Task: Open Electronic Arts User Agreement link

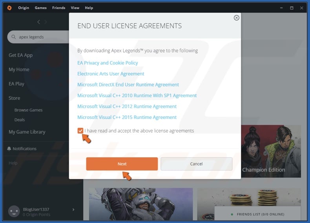Action: coord(111,74)
